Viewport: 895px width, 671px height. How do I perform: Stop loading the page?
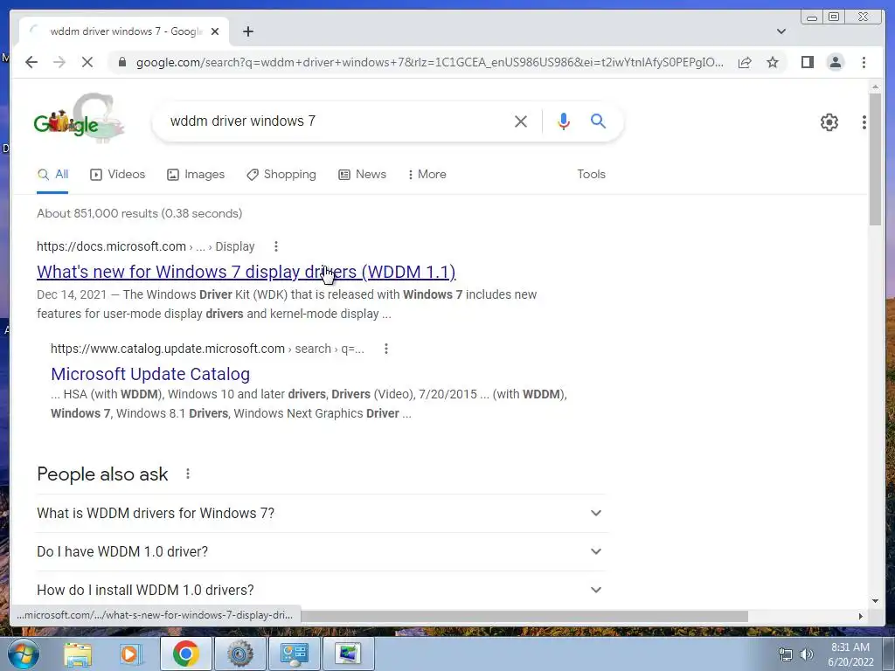(x=87, y=62)
